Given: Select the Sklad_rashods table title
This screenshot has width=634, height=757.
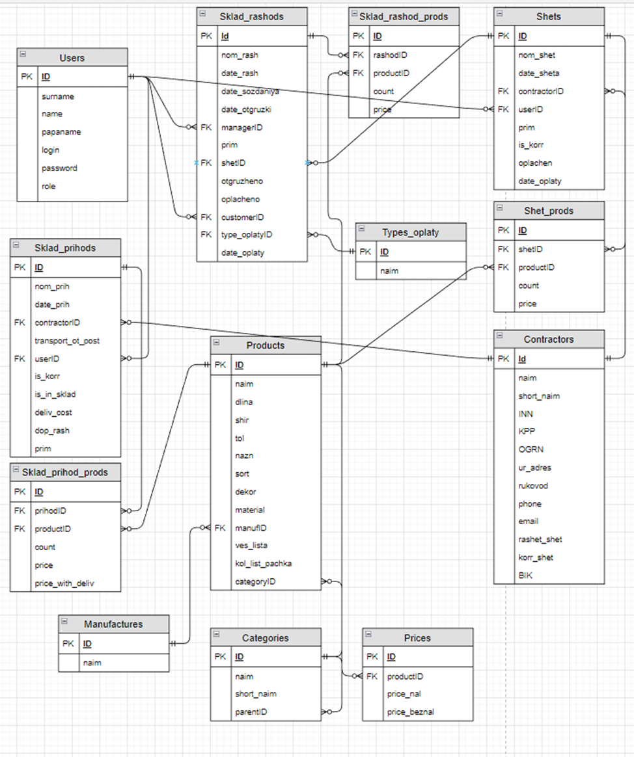Looking at the screenshot, I should pyautogui.click(x=252, y=16).
